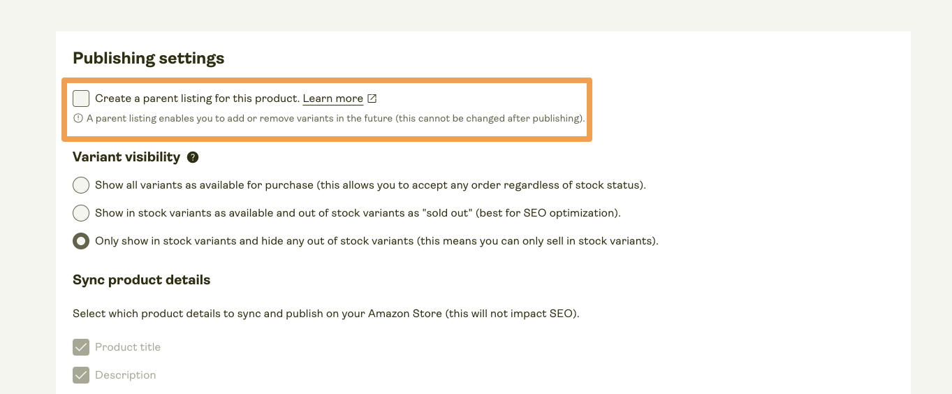Choose the 'sold out' variants radio button
This screenshot has width=952, height=394.
point(81,213)
